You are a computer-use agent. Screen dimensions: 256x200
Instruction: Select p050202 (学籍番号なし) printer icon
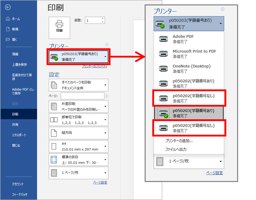(x=163, y=98)
